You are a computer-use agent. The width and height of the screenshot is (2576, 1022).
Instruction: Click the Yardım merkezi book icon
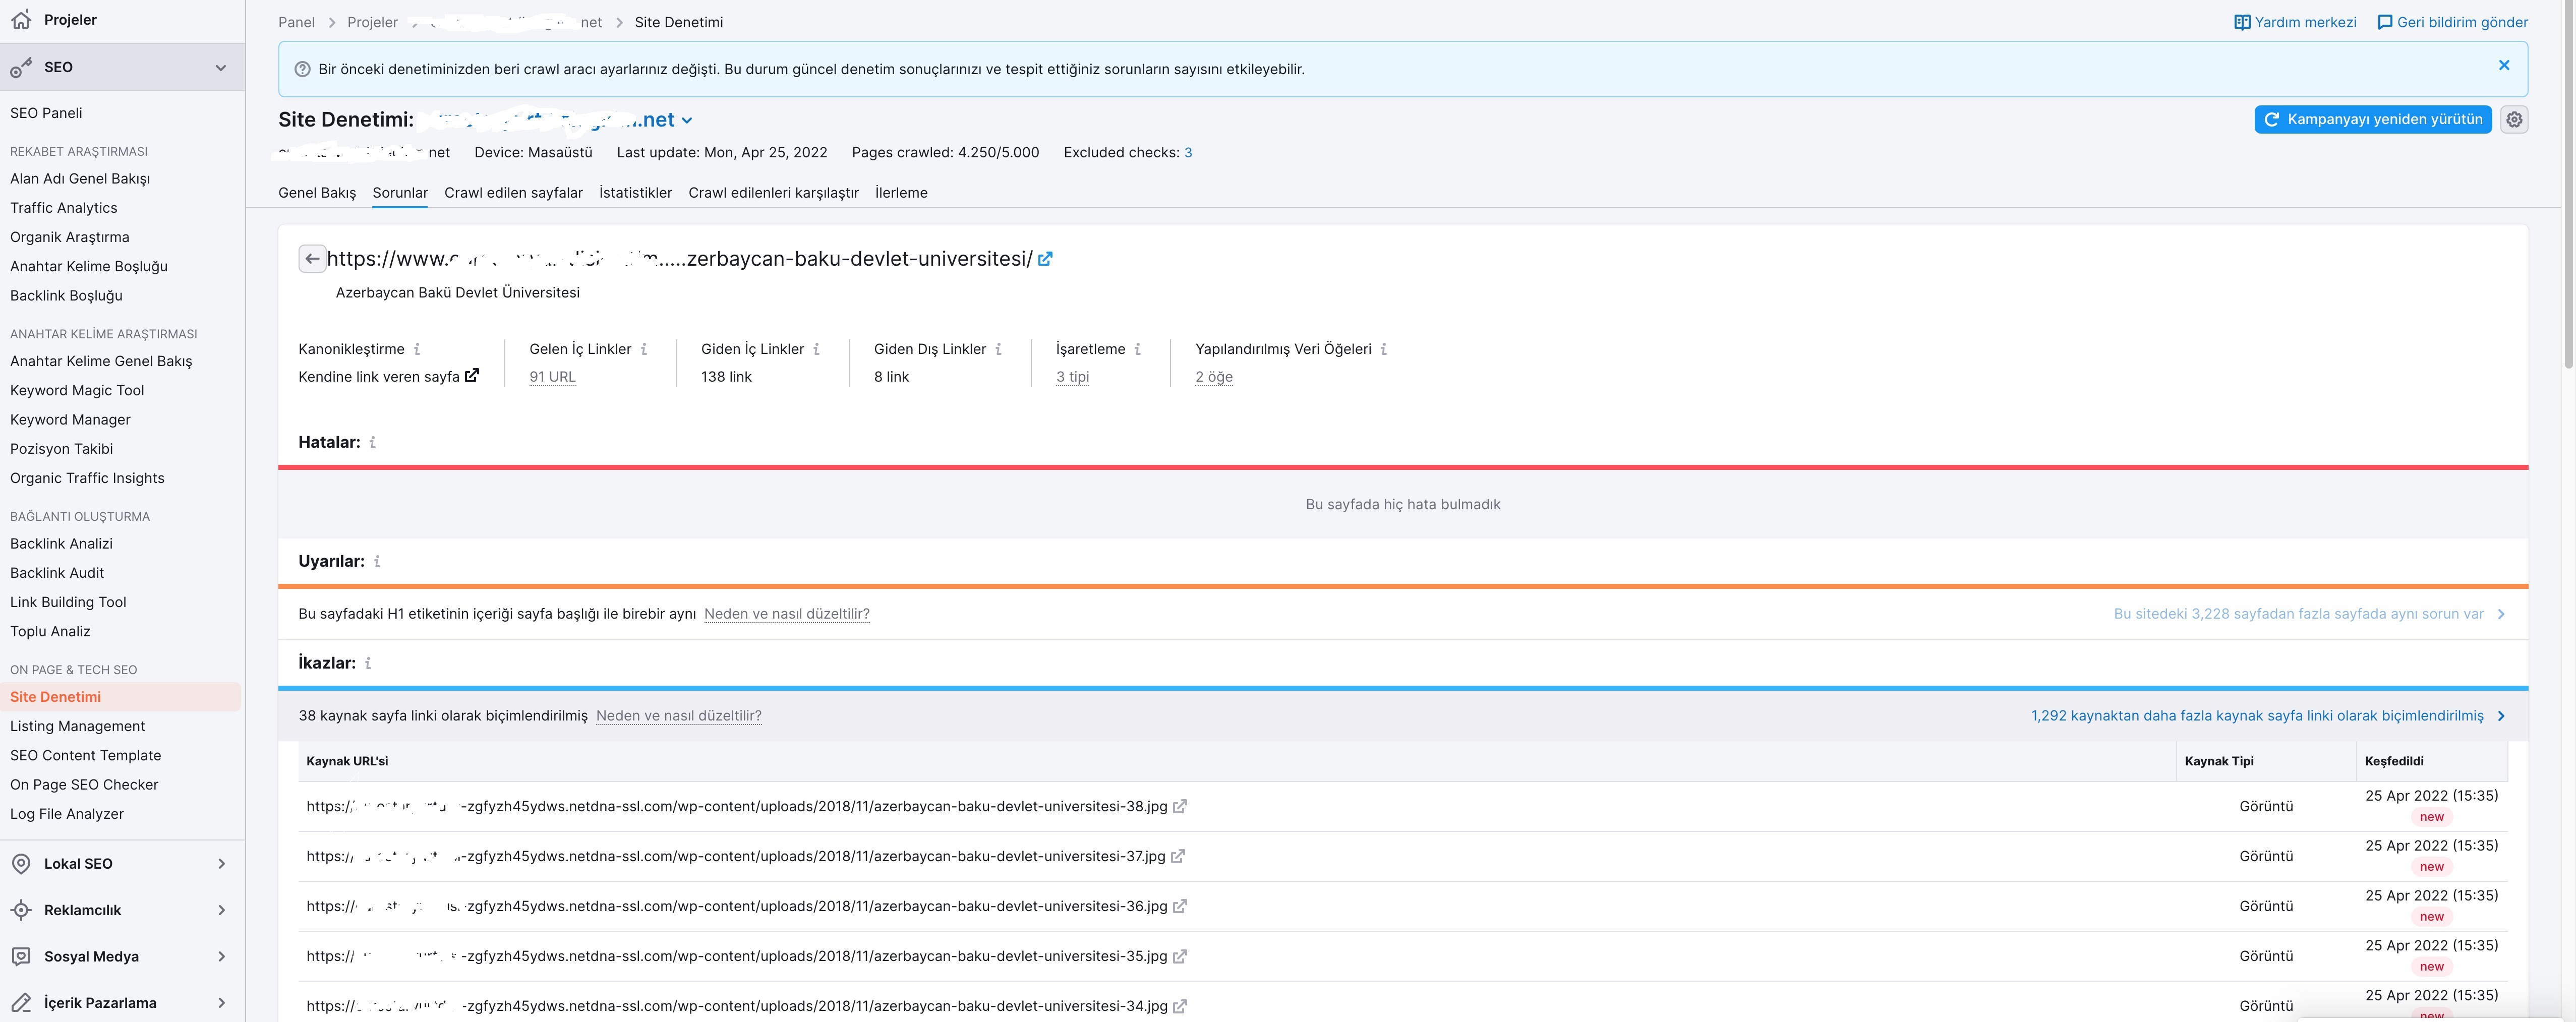[2242, 22]
